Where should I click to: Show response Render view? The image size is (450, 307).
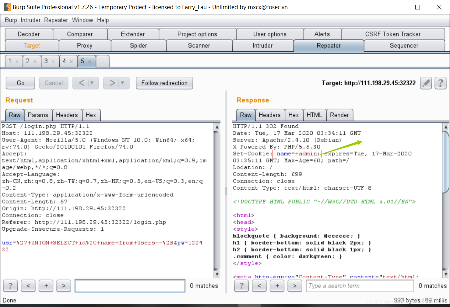pyautogui.click(x=340, y=115)
